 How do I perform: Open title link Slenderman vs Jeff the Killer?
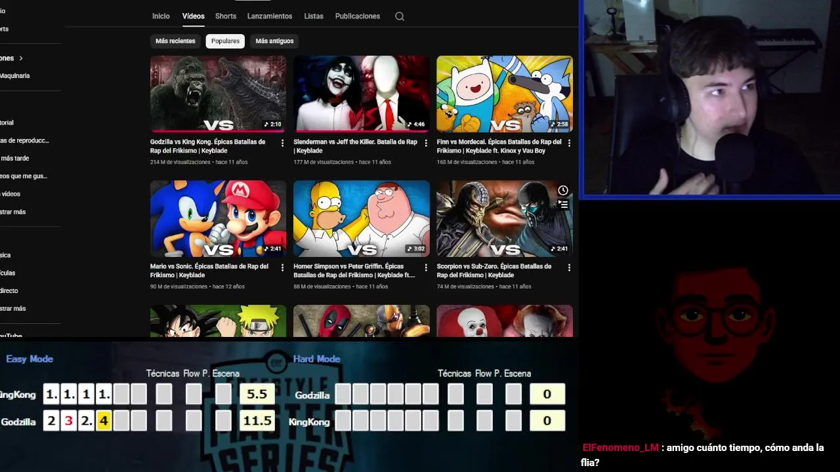click(x=355, y=146)
